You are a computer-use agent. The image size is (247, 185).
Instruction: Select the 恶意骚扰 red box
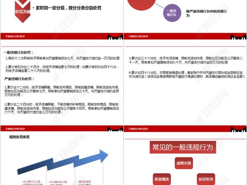pos(161,179)
